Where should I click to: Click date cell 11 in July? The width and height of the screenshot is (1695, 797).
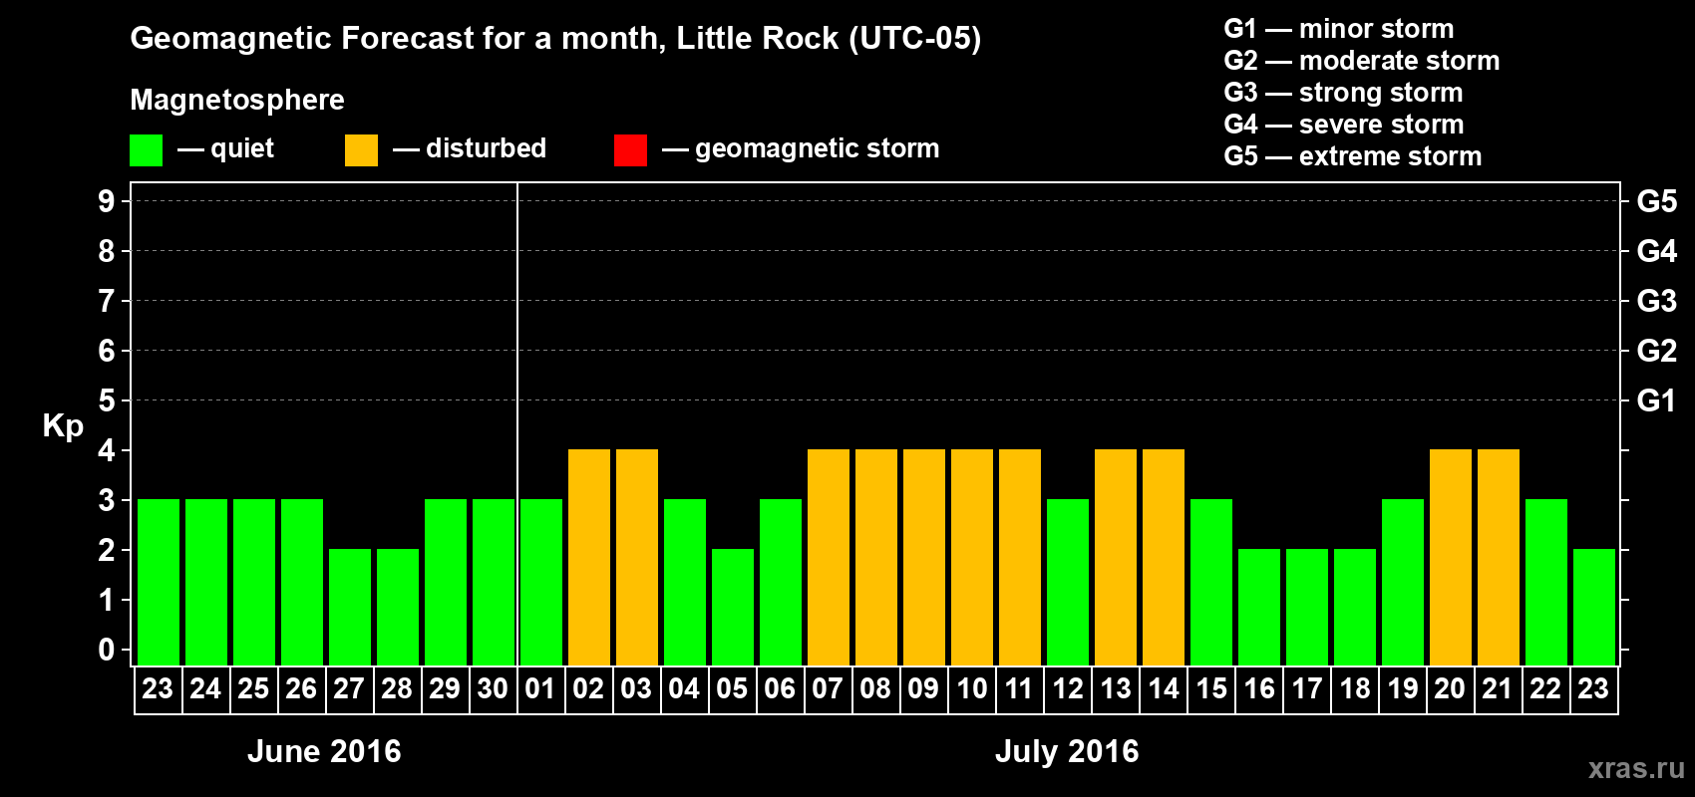pos(1019,689)
